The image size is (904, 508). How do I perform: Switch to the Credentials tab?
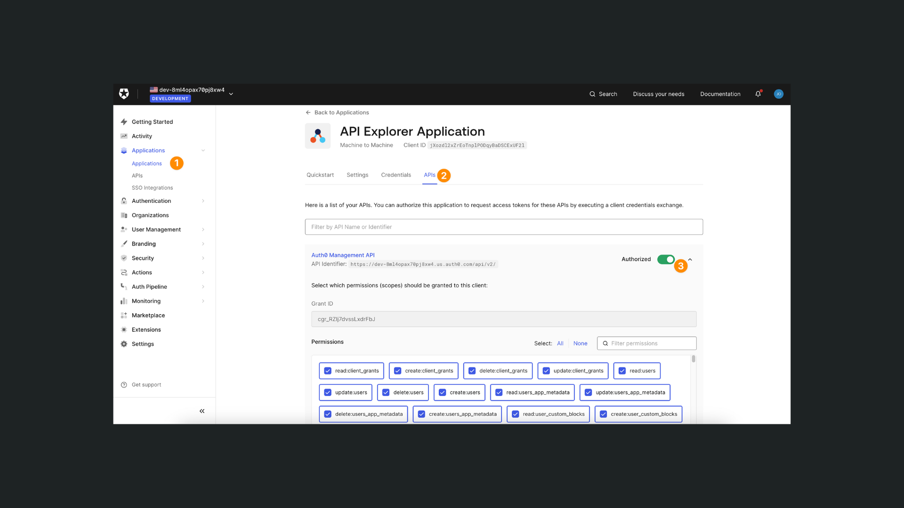click(395, 175)
